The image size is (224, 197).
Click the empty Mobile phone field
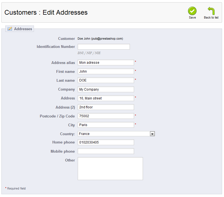(x=106, y=151)
